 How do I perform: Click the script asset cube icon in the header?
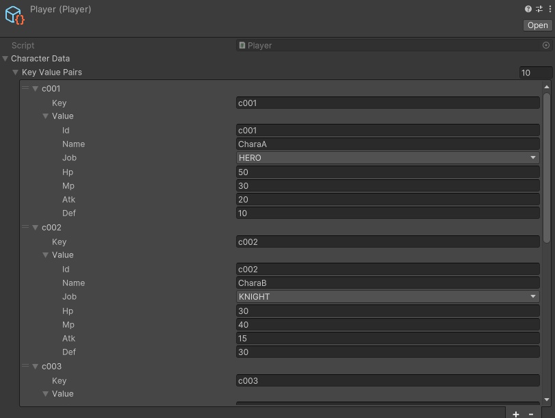pyautogui.click(x=13, y=14)
